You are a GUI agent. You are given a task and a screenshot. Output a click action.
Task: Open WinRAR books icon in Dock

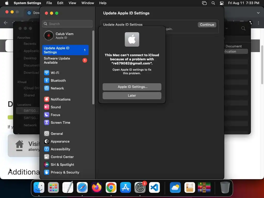coord(204,187)
